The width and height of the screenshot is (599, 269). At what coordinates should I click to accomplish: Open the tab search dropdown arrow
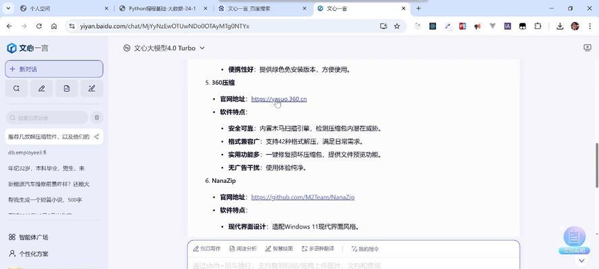click(x=8, y=8)
